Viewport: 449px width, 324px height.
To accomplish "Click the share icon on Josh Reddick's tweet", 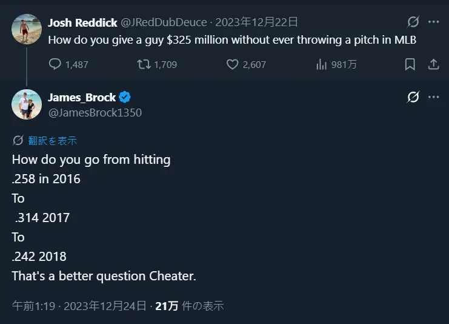I will click(x=433, y=64).
